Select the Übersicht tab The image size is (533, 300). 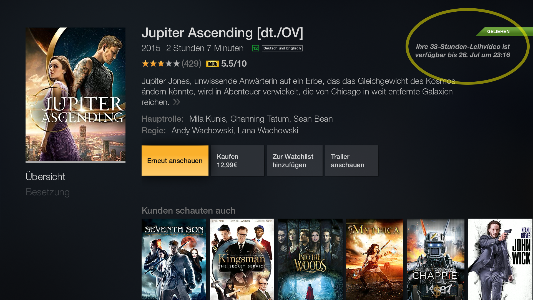[x=45, y=177]
